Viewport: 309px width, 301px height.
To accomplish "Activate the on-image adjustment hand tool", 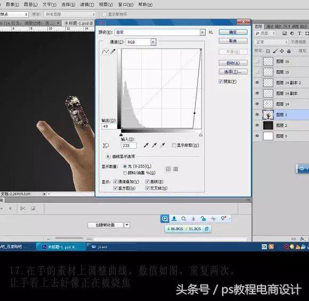I will pos(106,145).
